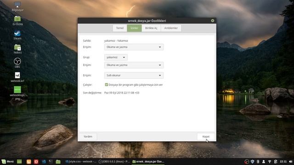The image size is (294, 165).
Task: Open the update manager shield tray icon
Action: (252, 161)
